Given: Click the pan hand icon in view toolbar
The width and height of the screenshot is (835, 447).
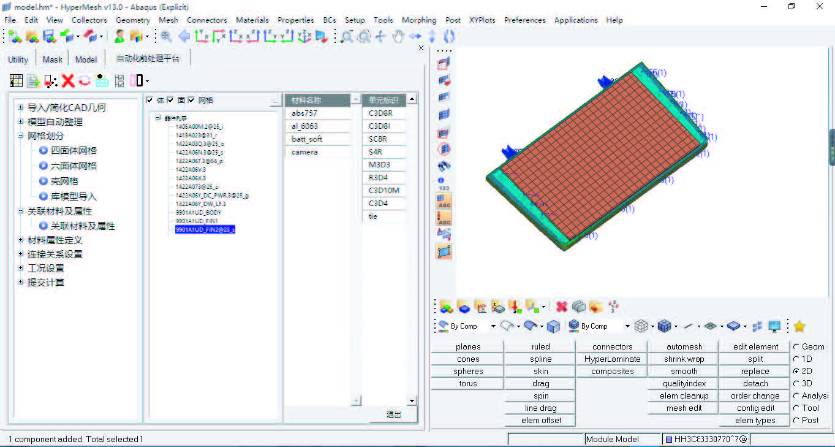Looking at the screenshot, I should pyautogui.click(x=398, y=36).
